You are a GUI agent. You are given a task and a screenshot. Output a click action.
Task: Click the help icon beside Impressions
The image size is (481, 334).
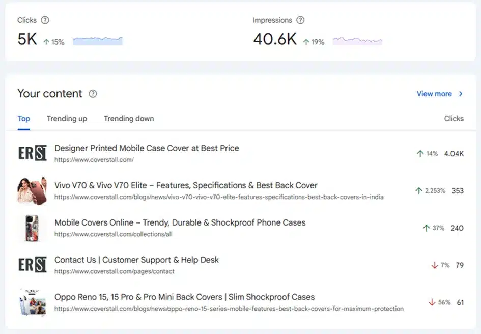coord(300,20)
